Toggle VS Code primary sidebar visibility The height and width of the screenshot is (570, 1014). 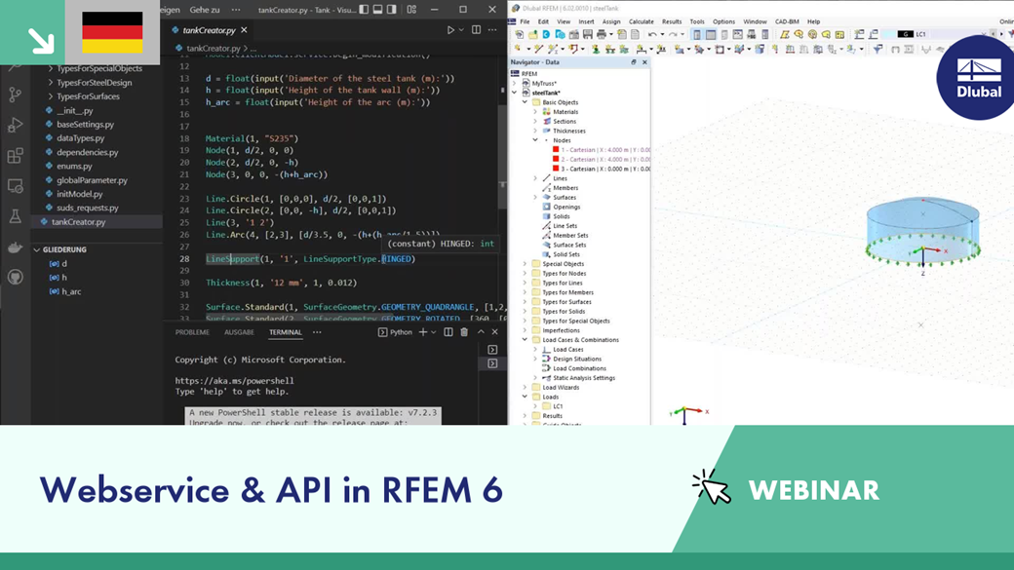tap(364, 10)
